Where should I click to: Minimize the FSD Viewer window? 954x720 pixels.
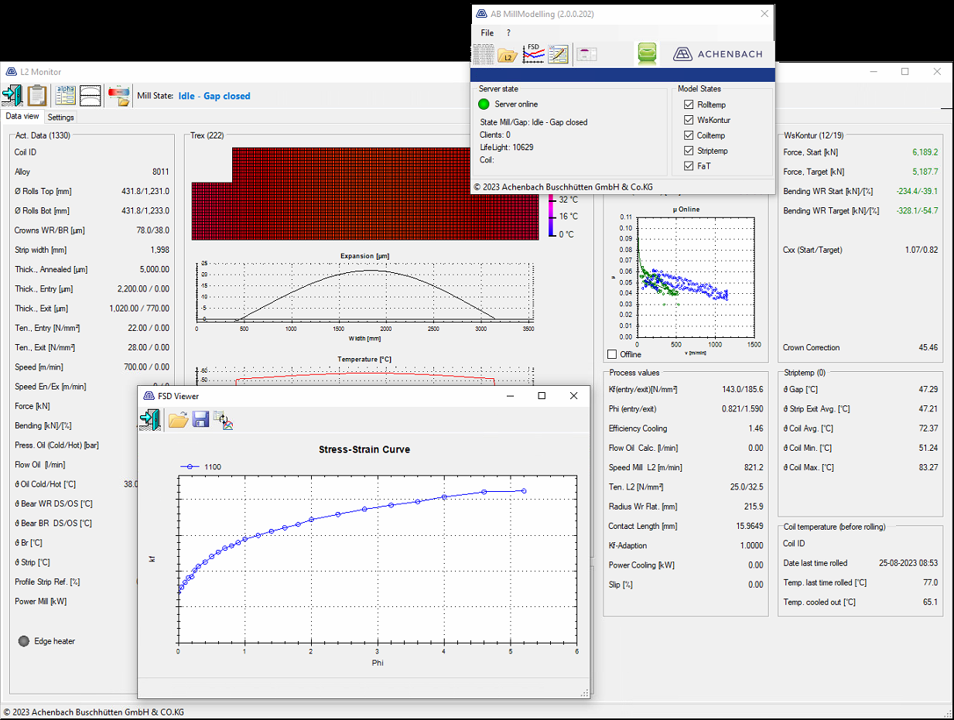click(511, 396)
